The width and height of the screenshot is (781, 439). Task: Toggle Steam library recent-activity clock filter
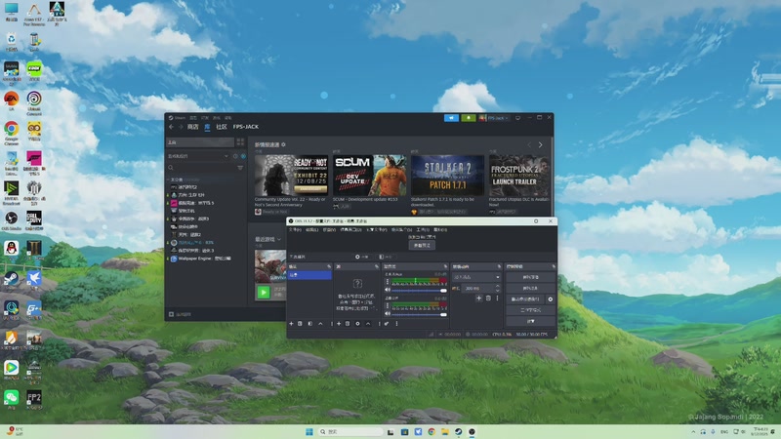click(x=235, y=156)
